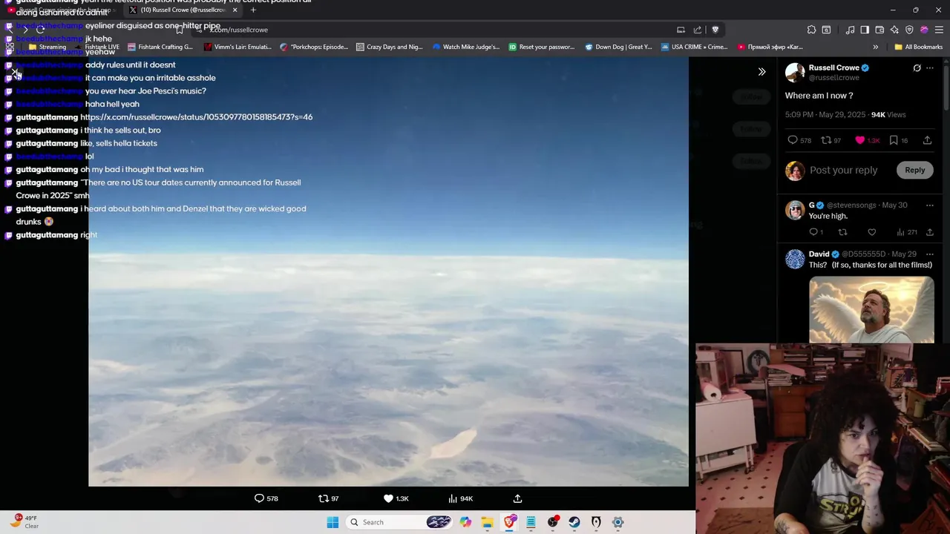Expand hidden bookmarks chevron

click(875, 47)
